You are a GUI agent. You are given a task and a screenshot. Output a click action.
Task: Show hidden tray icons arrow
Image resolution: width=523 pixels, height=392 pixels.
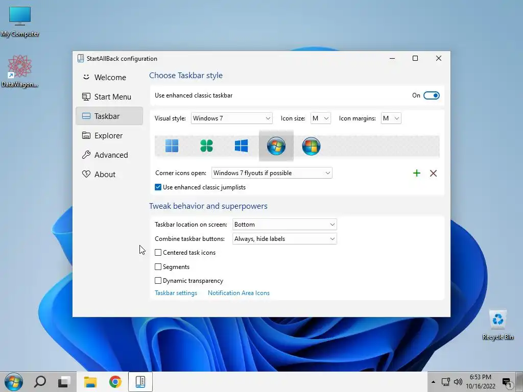click(433, 382)
